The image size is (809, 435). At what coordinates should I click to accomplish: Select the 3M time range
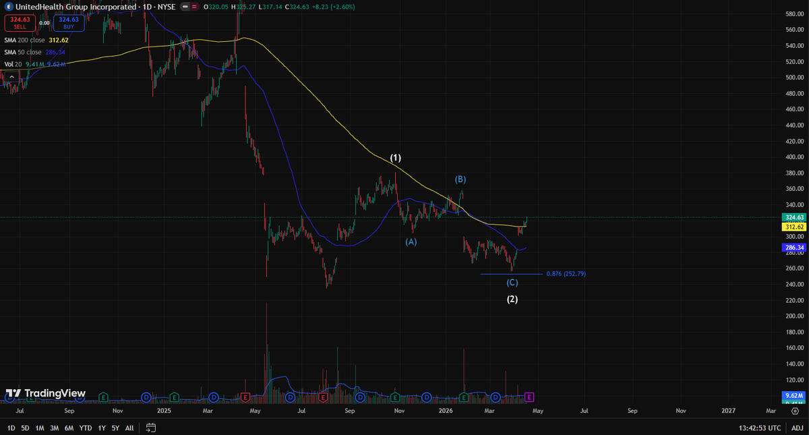click(x=54, y=428)
